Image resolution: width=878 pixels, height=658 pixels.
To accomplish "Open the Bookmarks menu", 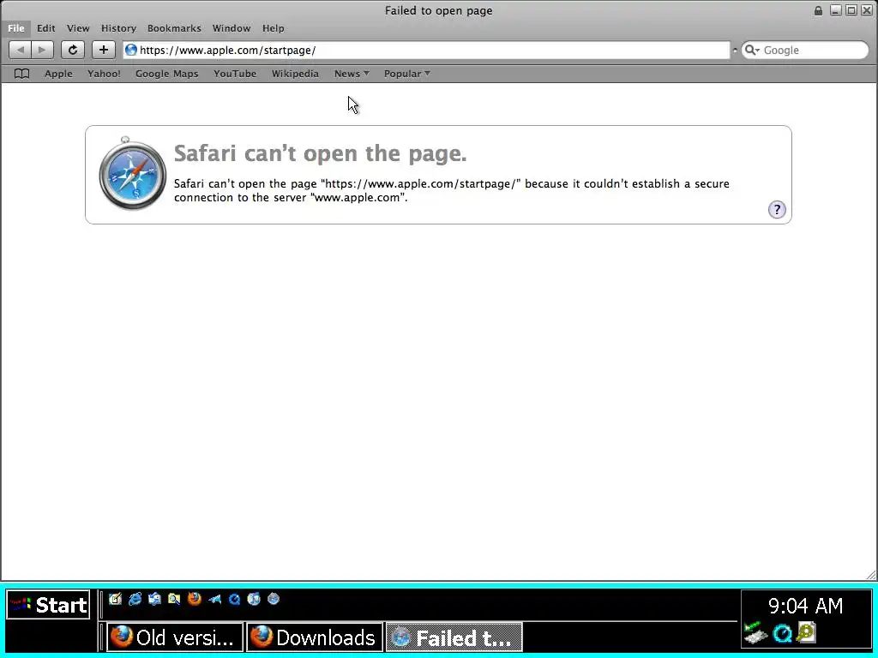I will point(174,28).
